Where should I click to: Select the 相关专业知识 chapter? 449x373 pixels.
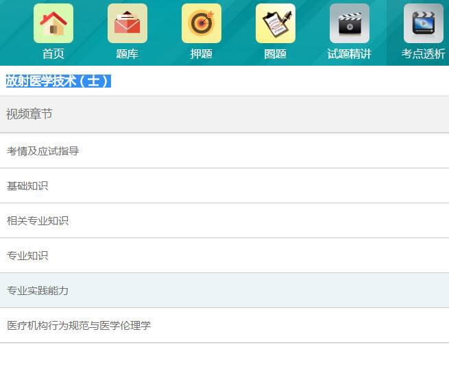38,221
